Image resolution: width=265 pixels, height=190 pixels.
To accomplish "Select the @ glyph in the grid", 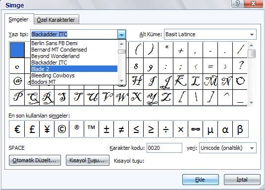I will tap(17, 81).
